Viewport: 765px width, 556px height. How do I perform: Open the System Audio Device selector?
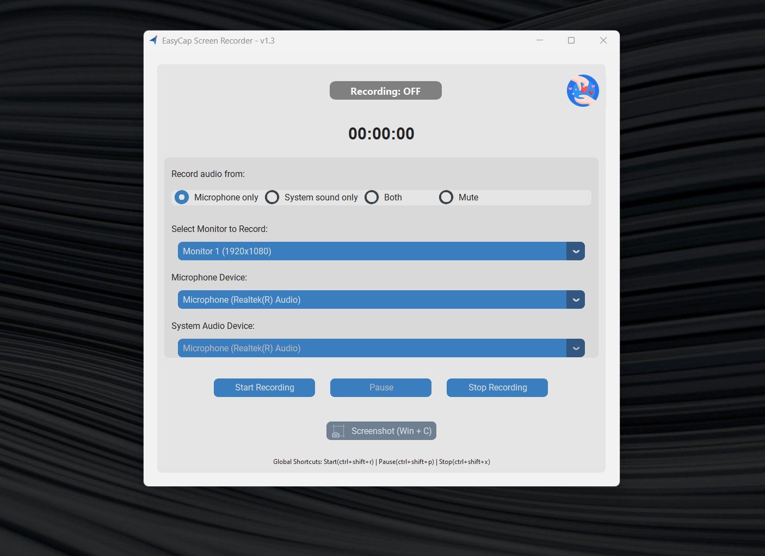coord(381,348)
